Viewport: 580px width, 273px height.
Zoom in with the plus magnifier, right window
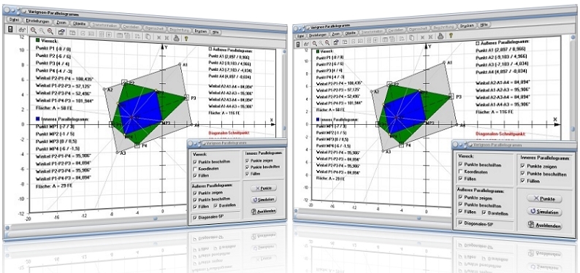[x=314, y=43]
